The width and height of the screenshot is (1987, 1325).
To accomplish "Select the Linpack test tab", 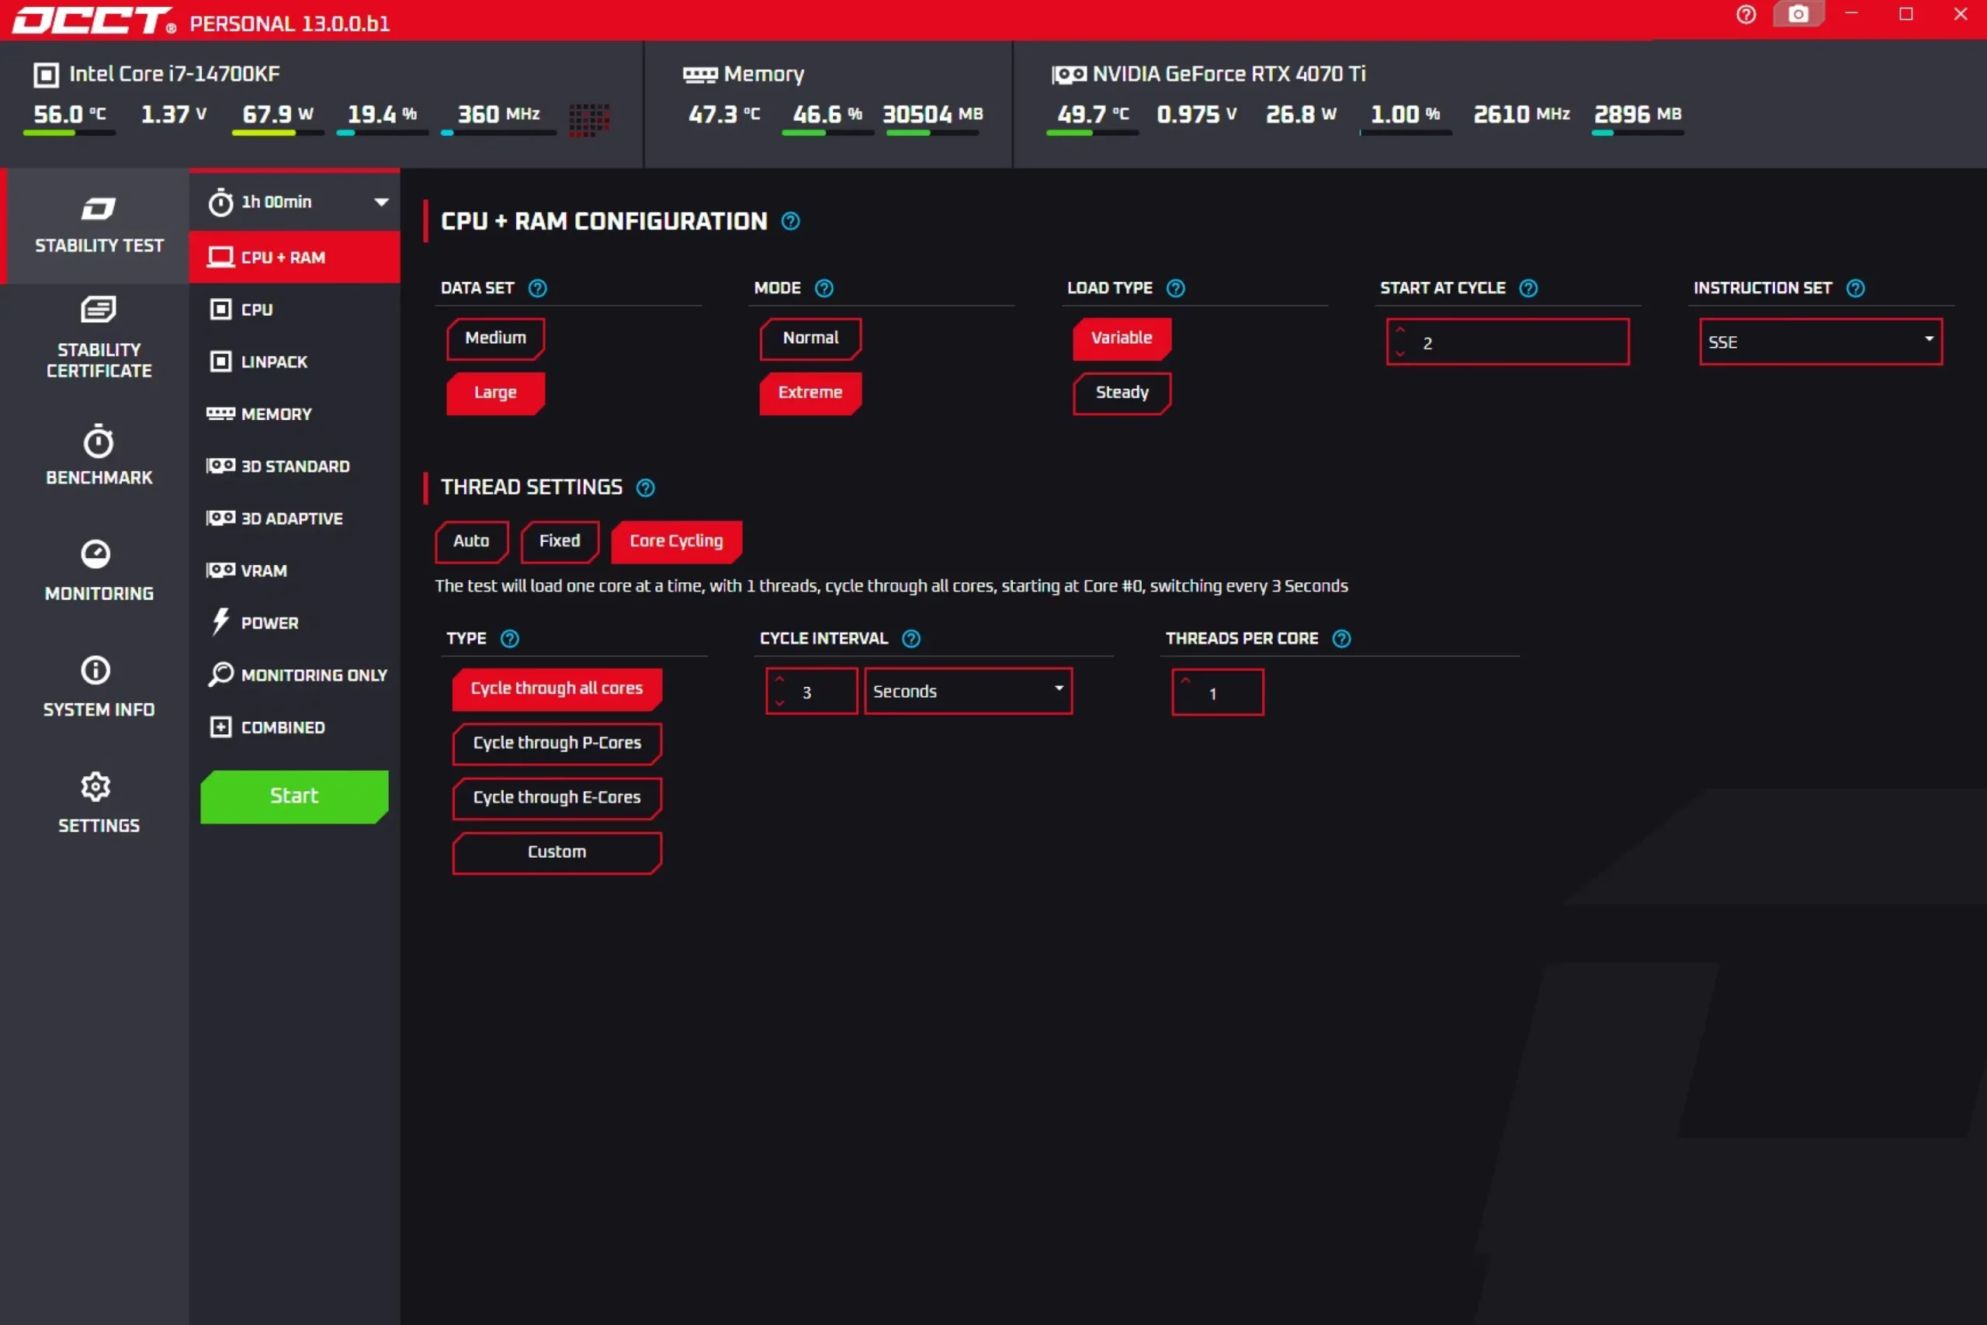I will point(274,362).
